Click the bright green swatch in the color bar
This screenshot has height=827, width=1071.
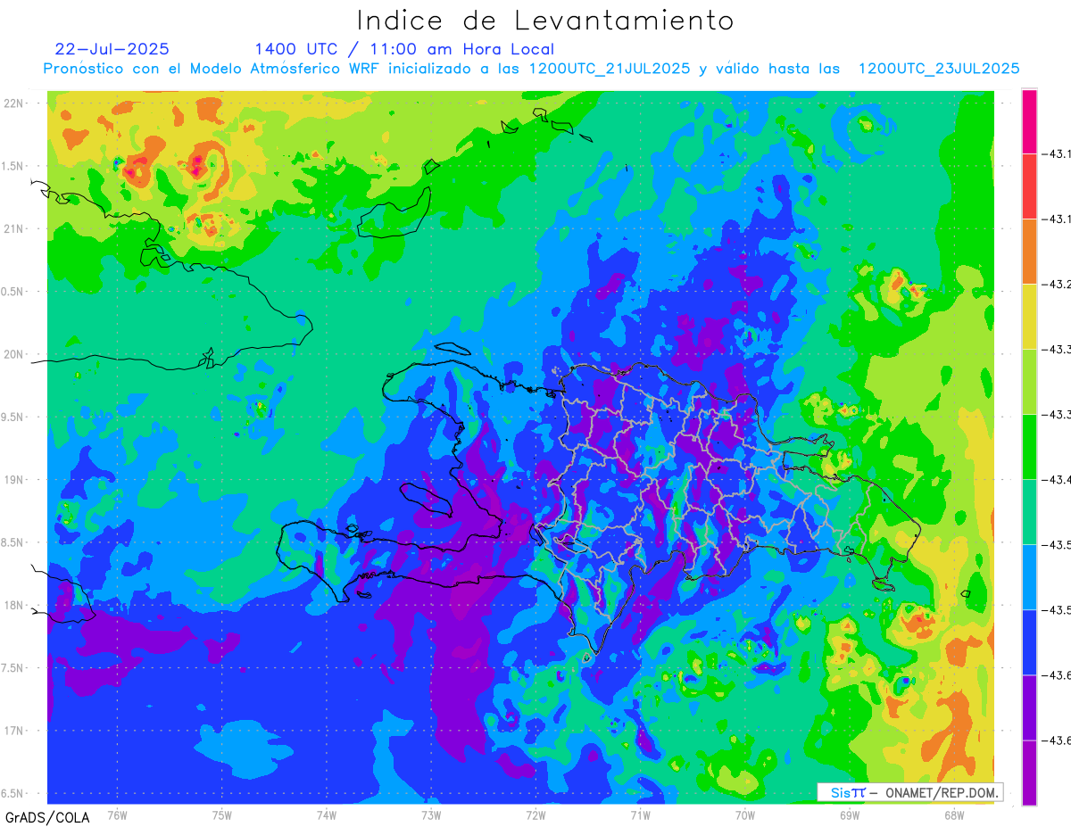(x=1029, y=447)
